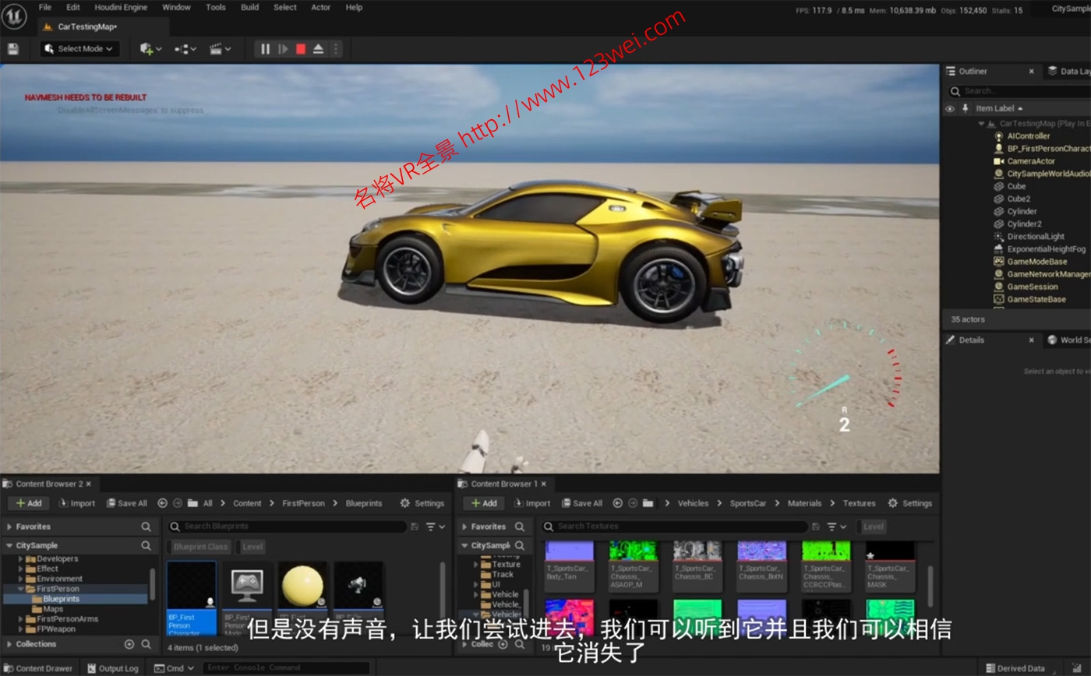Switch to the CarTestingMap tab
The height and width of the screenshot is (676, 1091).
tap(86, 26)
